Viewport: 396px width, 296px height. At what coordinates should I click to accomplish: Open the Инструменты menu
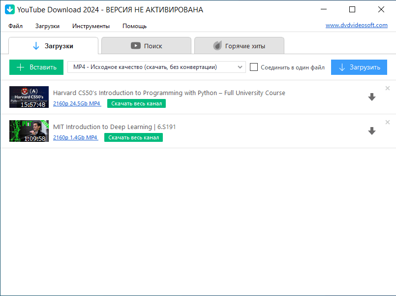click(91, 26)
